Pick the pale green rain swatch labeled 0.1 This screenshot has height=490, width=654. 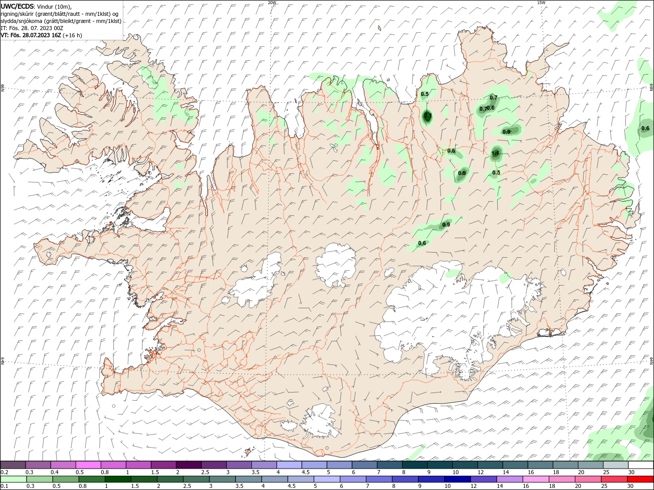coord(13,479)
